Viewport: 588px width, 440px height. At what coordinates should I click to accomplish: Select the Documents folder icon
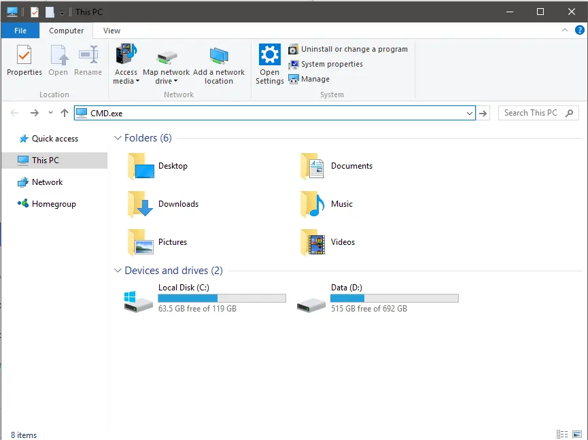pos(312,166)
